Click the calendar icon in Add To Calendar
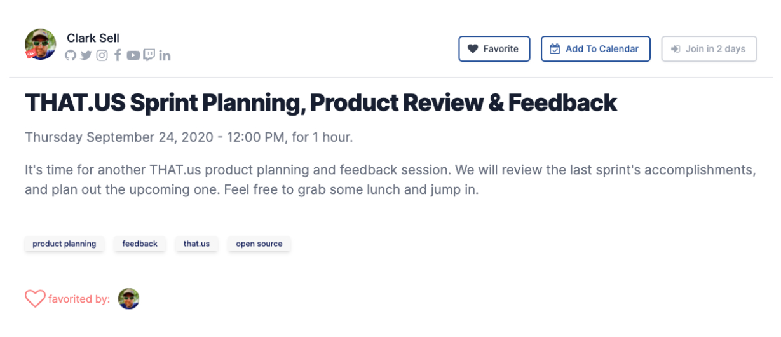The image size is (781, 337). [555, 49]
